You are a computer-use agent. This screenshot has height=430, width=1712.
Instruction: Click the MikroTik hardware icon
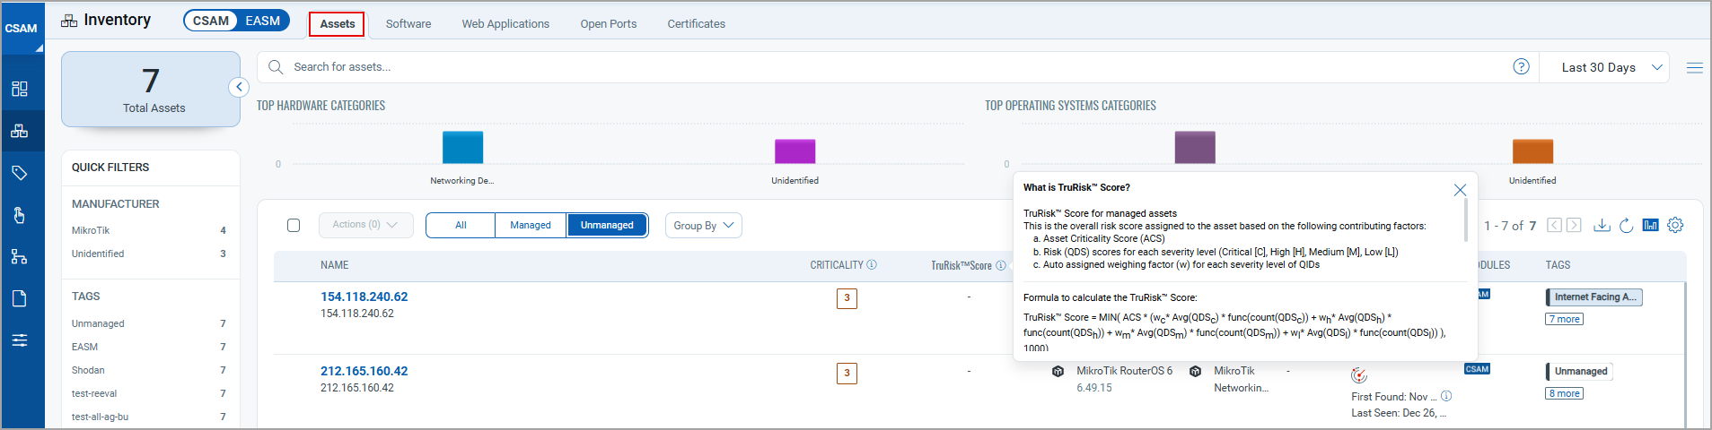click(1195, 372)
